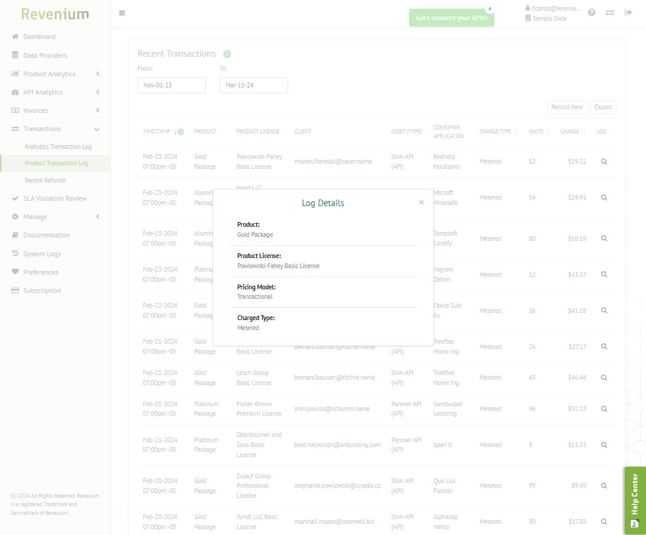Sort by the Charge Type column
The height and width of the screenshot is (535, 646).
(498, 132)
